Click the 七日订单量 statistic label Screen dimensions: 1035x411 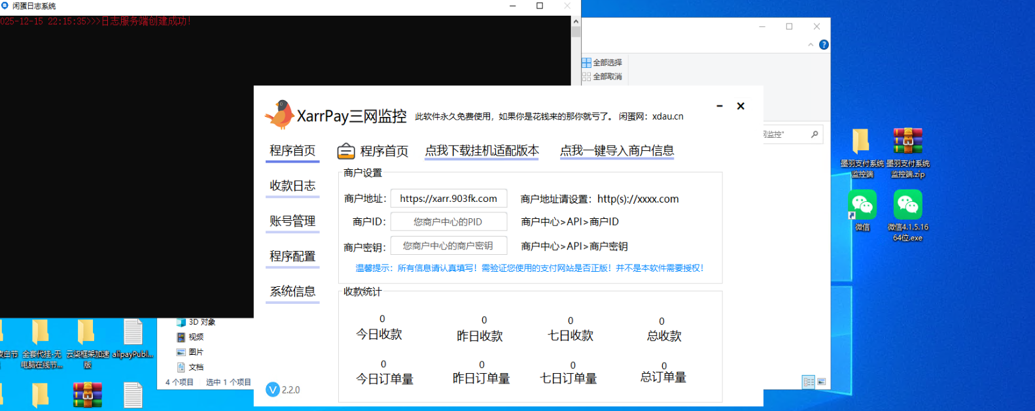pos(568,378)
